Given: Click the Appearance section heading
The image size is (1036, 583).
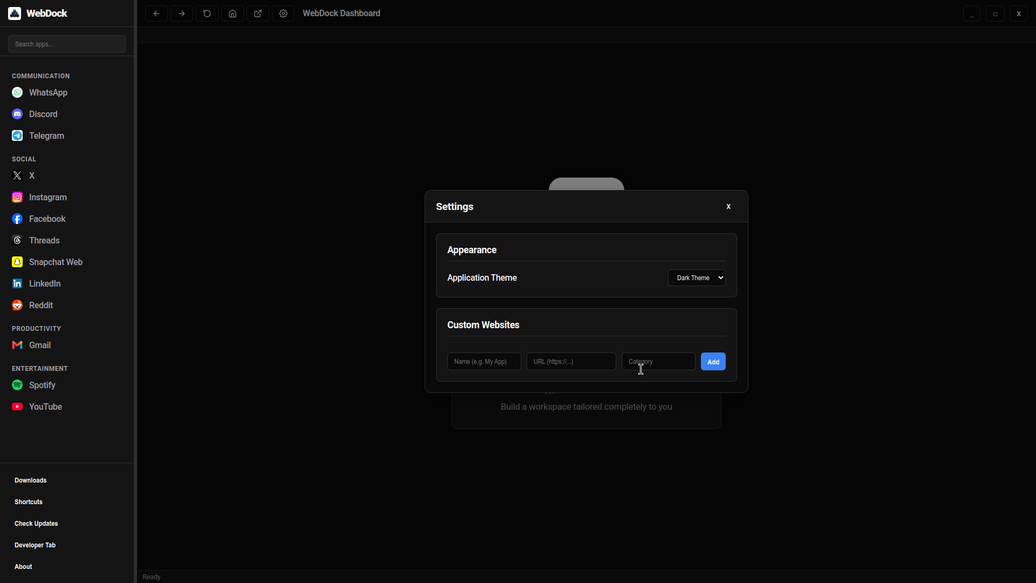Looking at the screenshot, I should 472,250.
